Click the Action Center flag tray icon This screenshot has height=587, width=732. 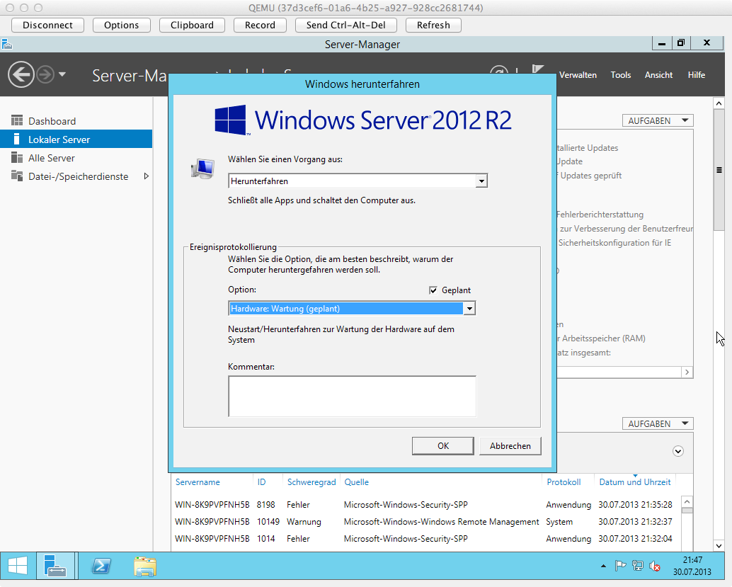[620, 566]
